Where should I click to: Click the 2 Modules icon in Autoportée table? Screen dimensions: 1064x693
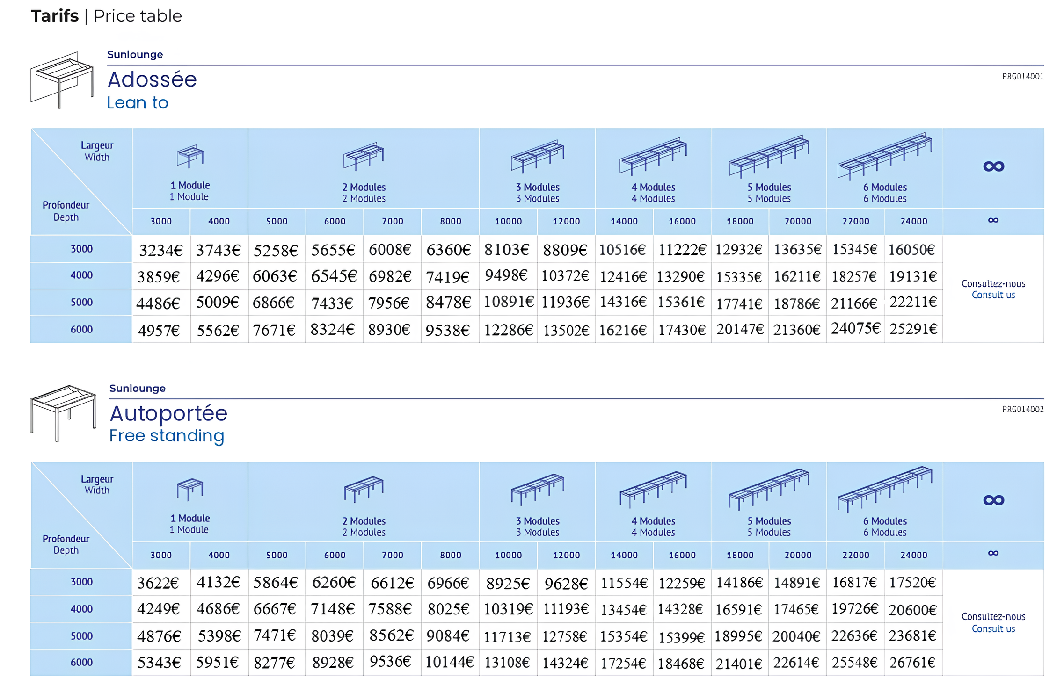tap(364, 490)
